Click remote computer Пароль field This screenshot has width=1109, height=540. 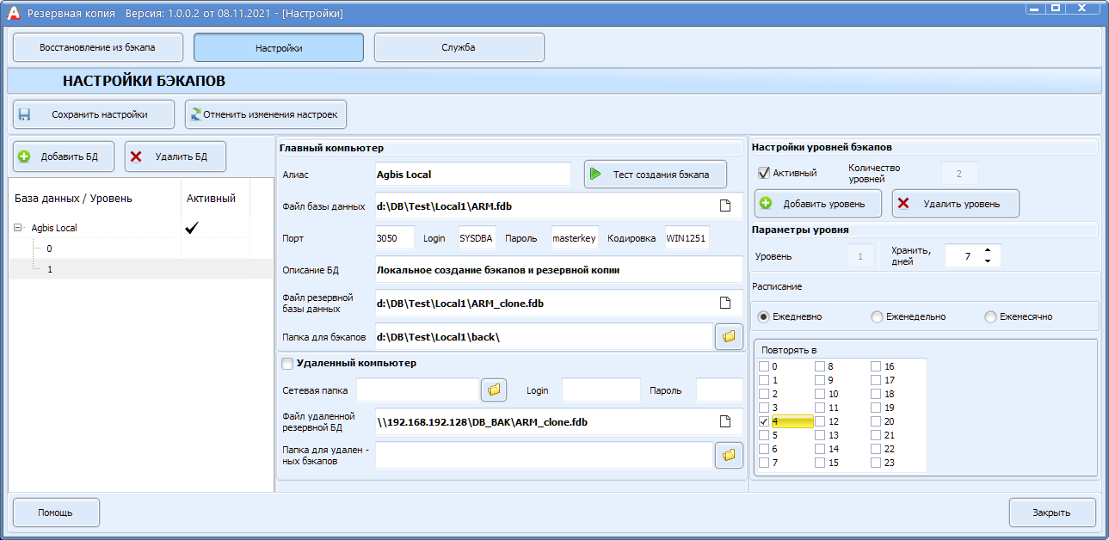click(x=719, y=390)
